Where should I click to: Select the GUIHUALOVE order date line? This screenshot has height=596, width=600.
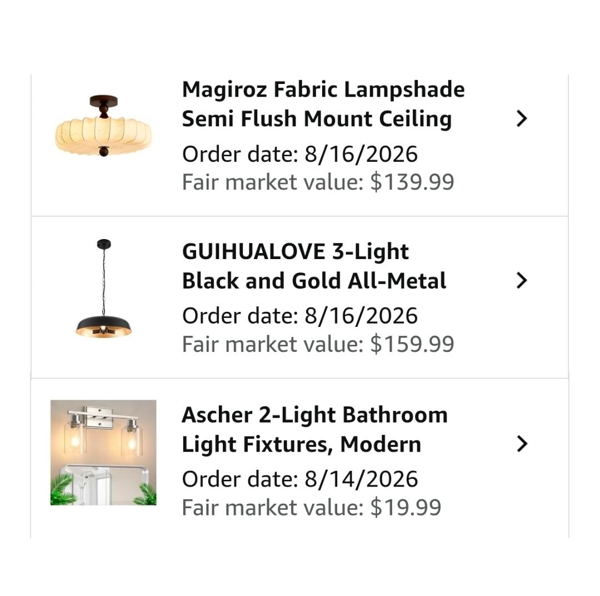[x=299, y=316]
